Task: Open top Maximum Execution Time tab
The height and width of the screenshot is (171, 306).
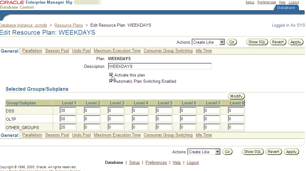Action: pos(117,51)
